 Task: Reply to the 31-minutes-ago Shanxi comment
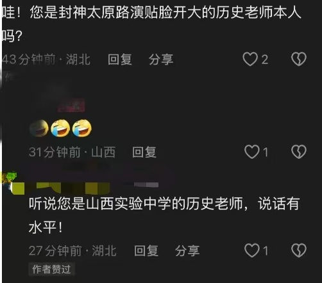(x=144, y=152)
